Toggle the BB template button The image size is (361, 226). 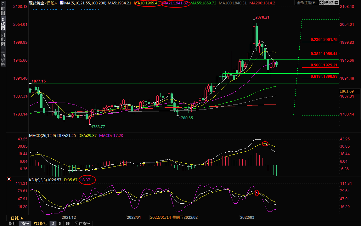[x=68, y=223]
